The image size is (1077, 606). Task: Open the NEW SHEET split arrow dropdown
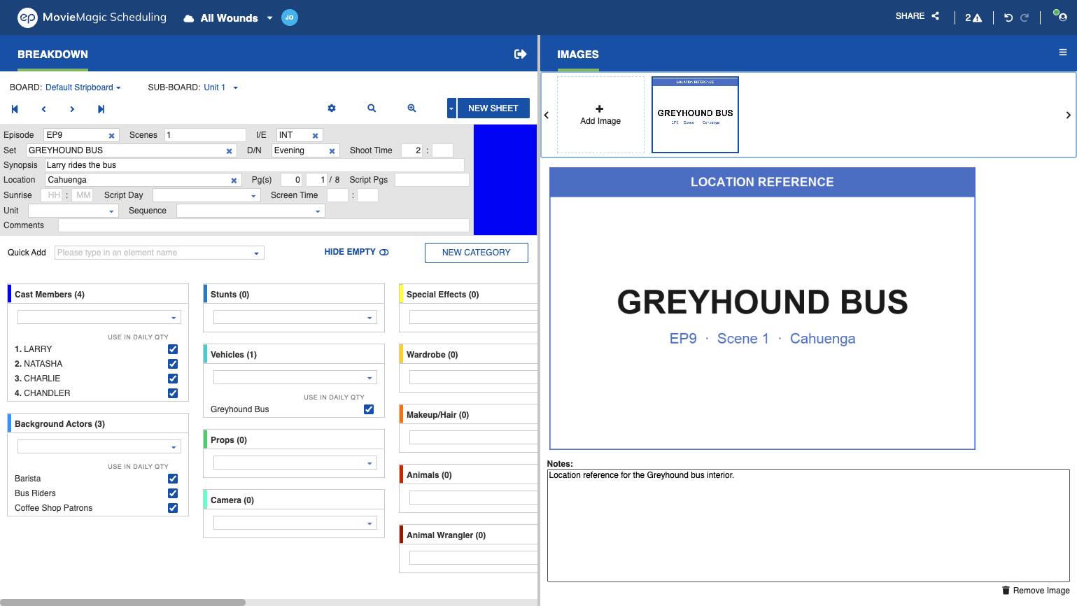(451, 108)
